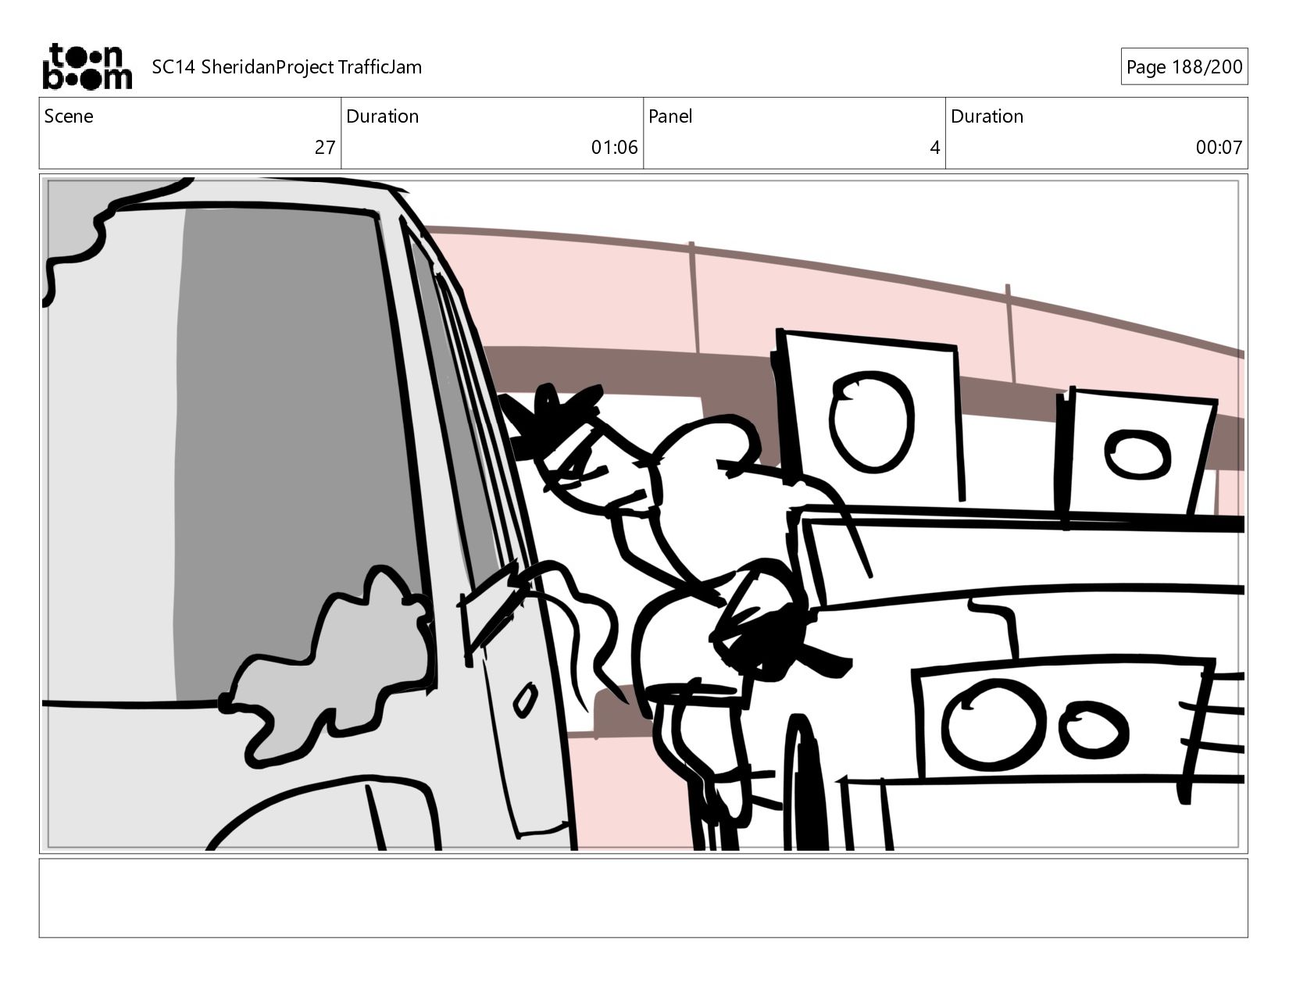Select the panel duration '00:07'
The height and width of the screenshot is (996, 1289).
tap(1219, 148)
